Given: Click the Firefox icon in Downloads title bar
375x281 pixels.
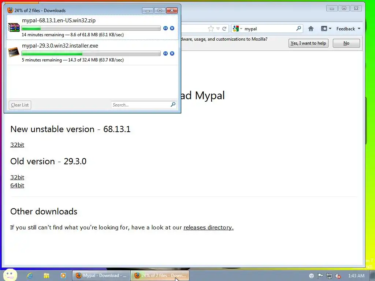Looking at the screenshot, I should point(10,10).
